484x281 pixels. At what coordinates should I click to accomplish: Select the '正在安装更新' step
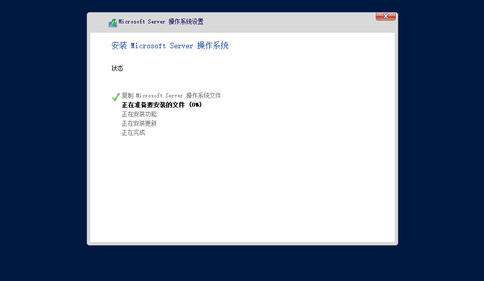pos(139,124)
